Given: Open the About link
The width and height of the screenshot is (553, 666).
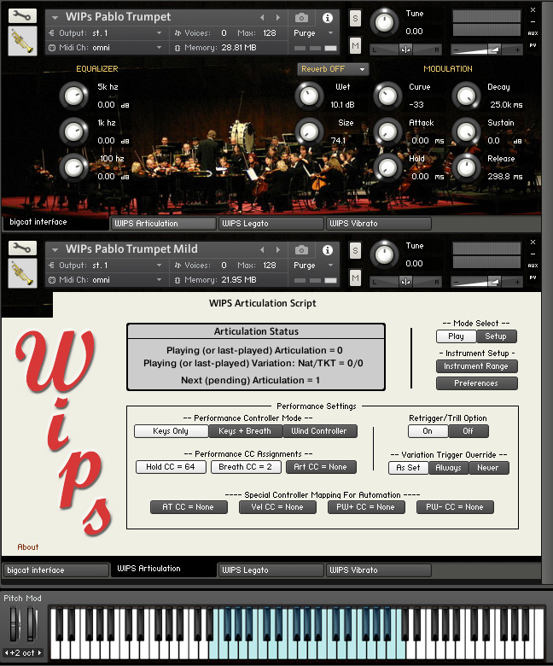Looking at the screenshot, I should click(x=28, y=547).
